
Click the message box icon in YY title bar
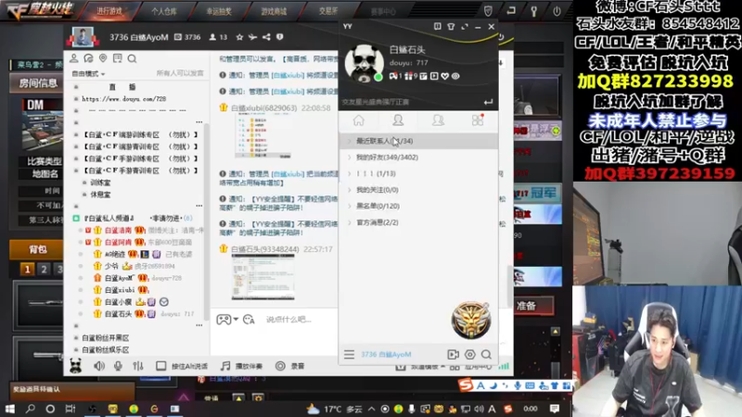coord(437,27)
